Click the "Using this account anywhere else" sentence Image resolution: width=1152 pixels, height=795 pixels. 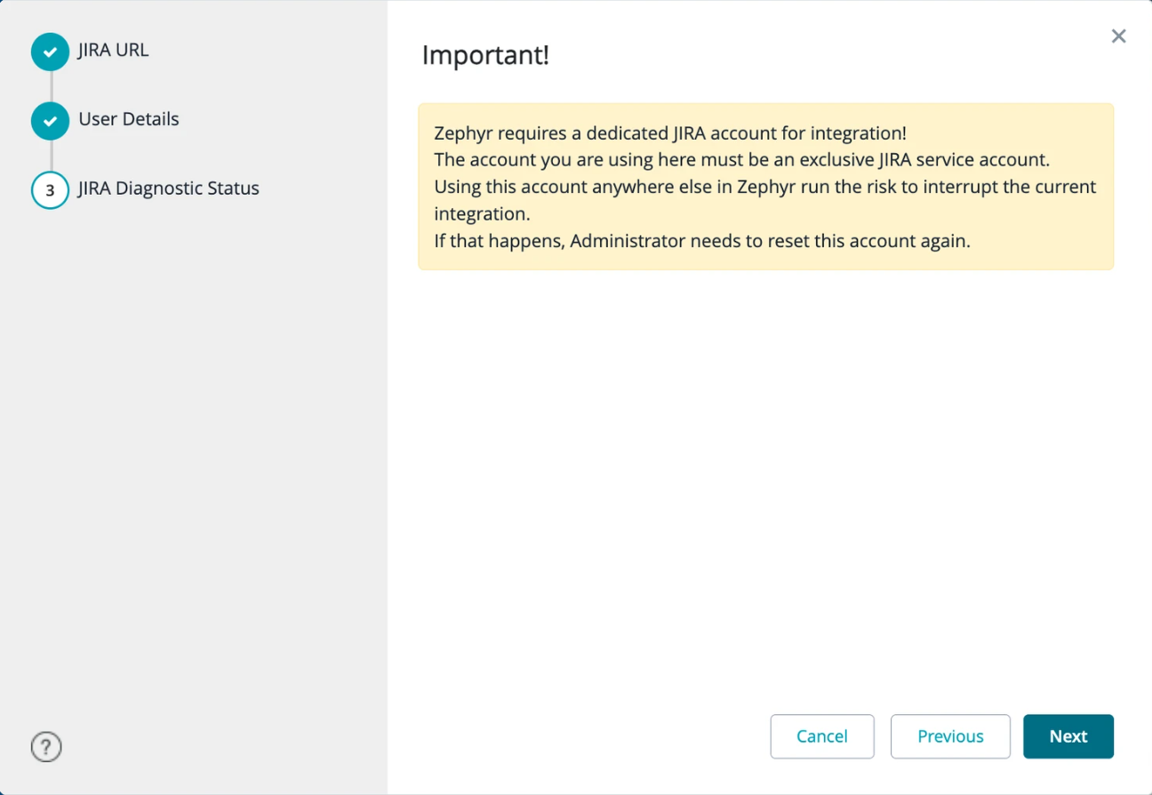[764, 188]
